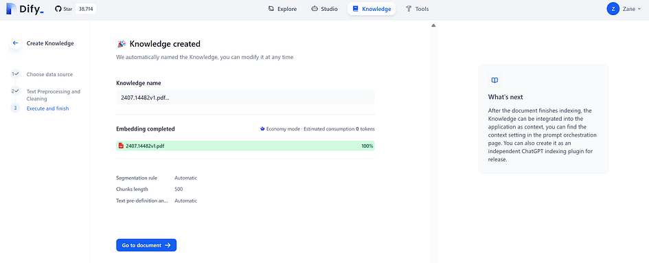Select step 2 Text Preprocessing and Cleaning

point(54,95)
